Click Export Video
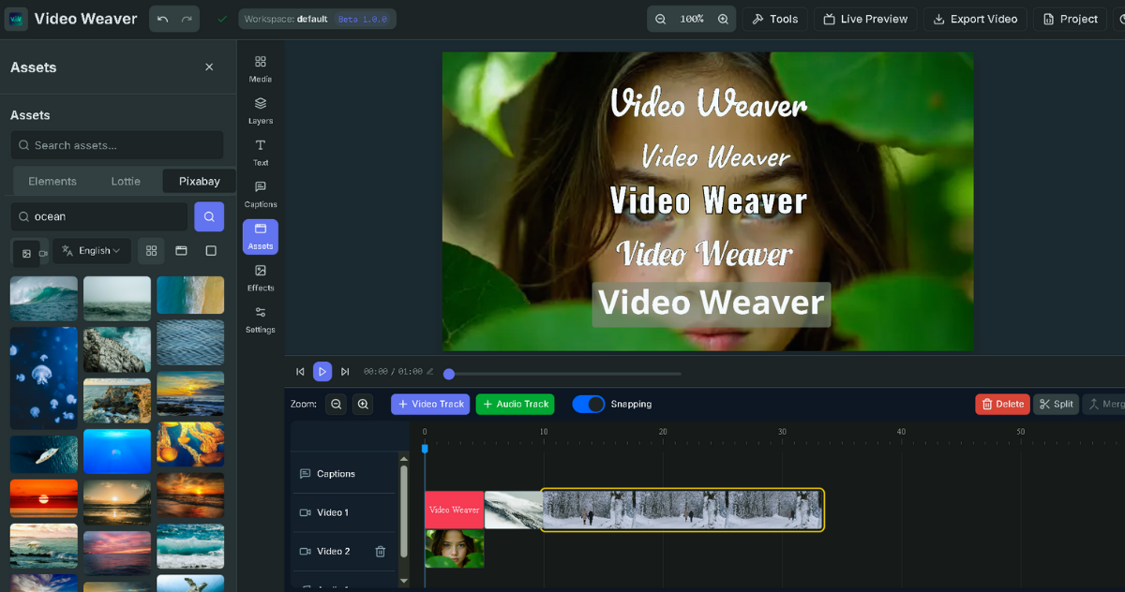Screen dimensions: 1125x592 coord(975,18)
